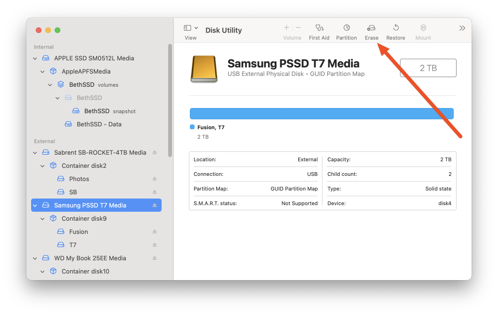
Task: Eject the Photos volume
Action: tap(155, 179)
